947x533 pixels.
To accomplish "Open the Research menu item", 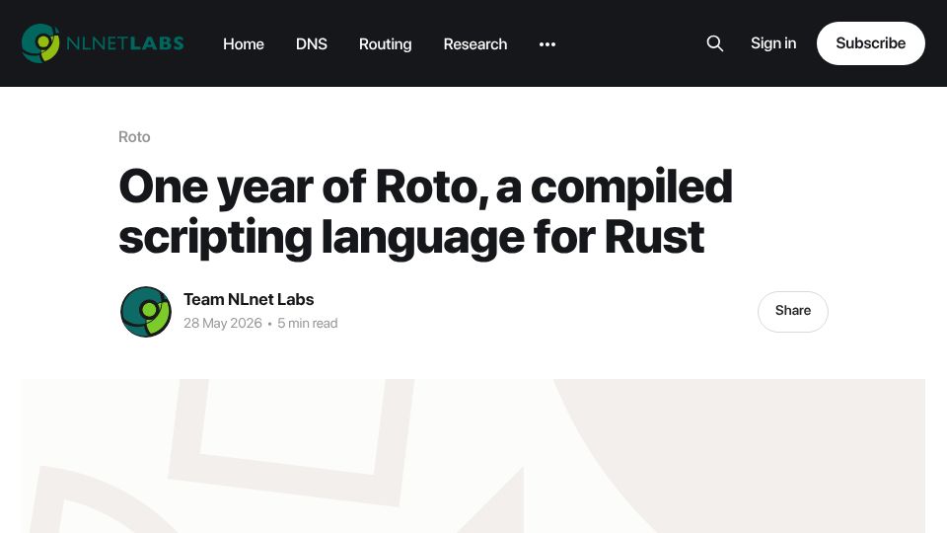I will (475, 44).
